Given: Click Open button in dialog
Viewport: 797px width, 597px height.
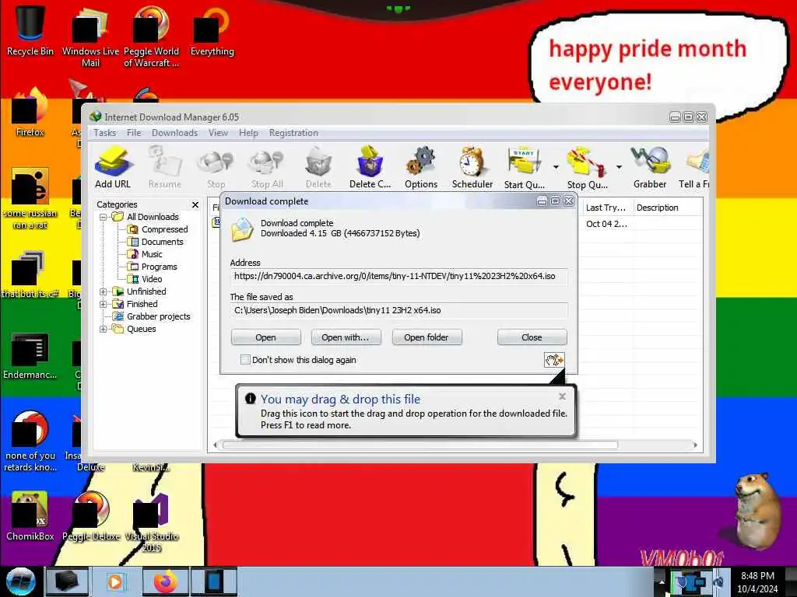Looking at the screenshot, I should (266, 337).
